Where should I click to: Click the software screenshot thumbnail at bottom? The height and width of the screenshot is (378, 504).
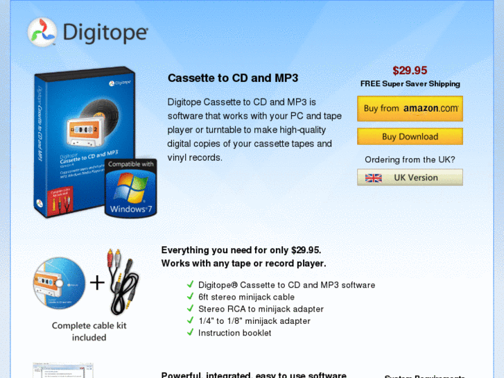tap(63, 370)
